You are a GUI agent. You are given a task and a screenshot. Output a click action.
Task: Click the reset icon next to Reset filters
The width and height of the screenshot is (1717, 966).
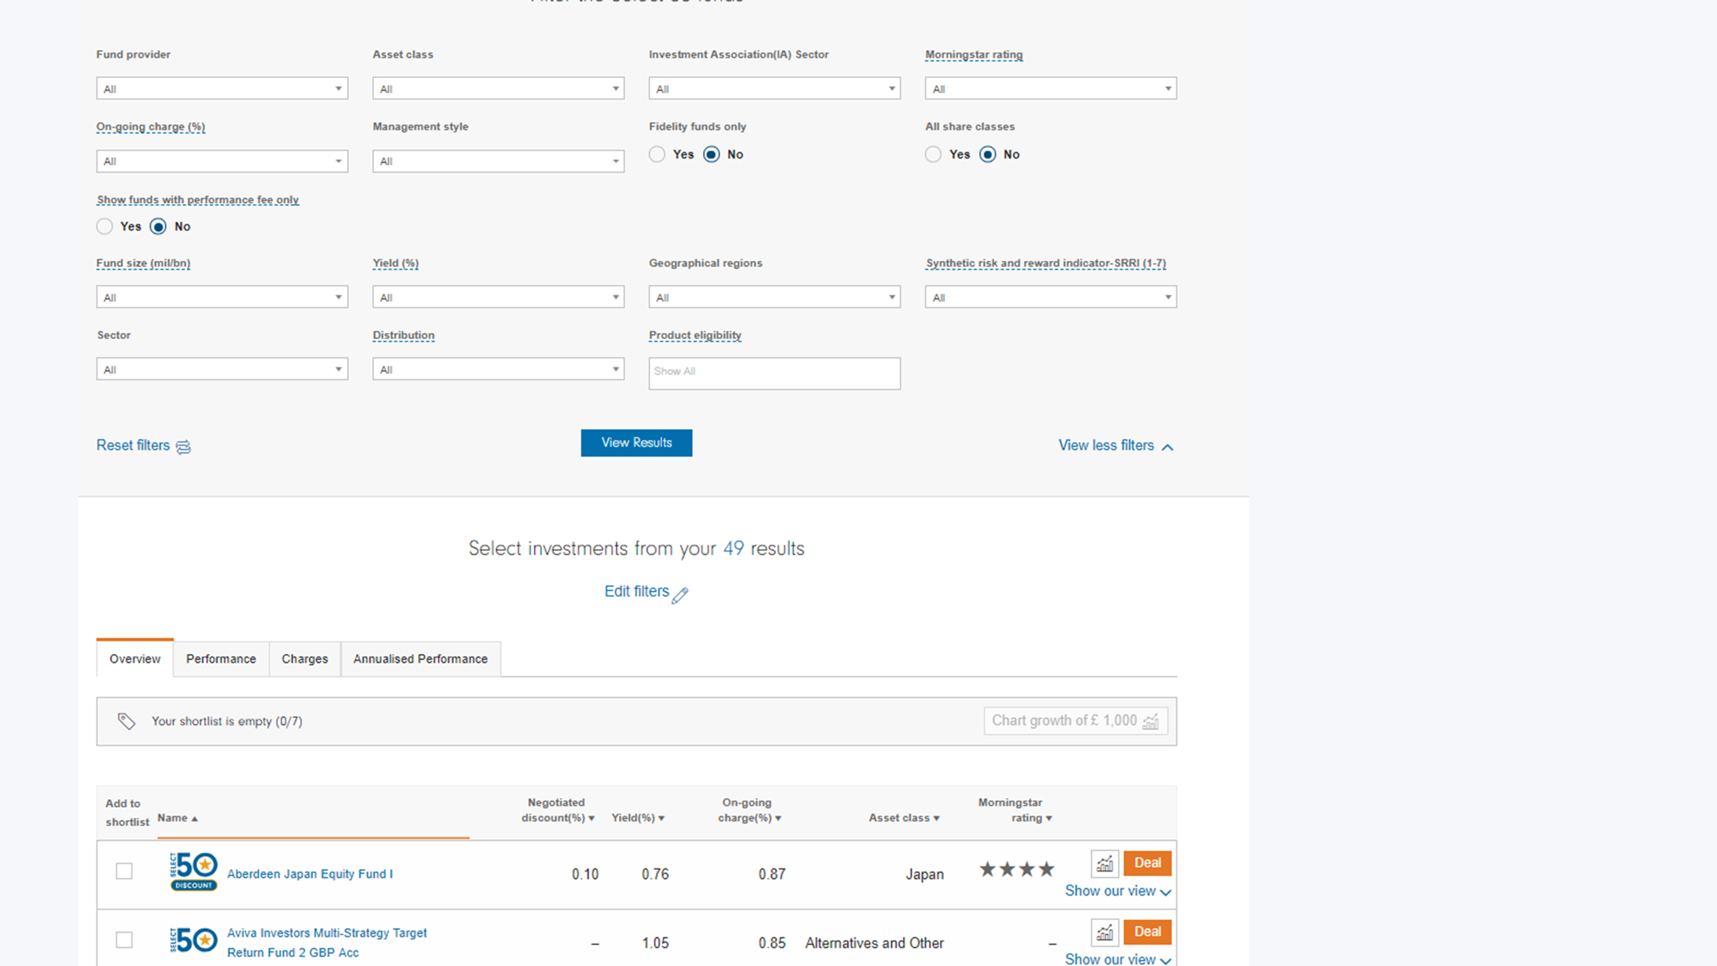pos(183,447)
